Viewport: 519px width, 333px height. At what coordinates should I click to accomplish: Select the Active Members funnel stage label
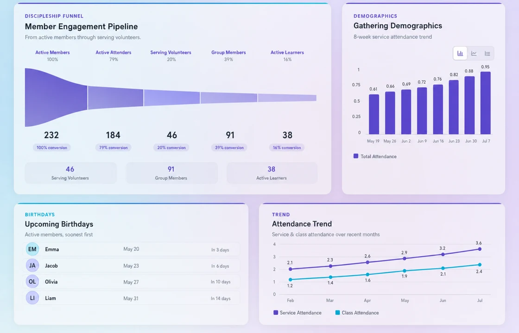click(x=53, y=52)
